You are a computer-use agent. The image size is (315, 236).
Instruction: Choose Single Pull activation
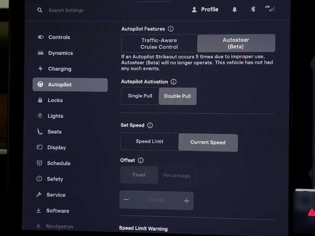(140, 96)
